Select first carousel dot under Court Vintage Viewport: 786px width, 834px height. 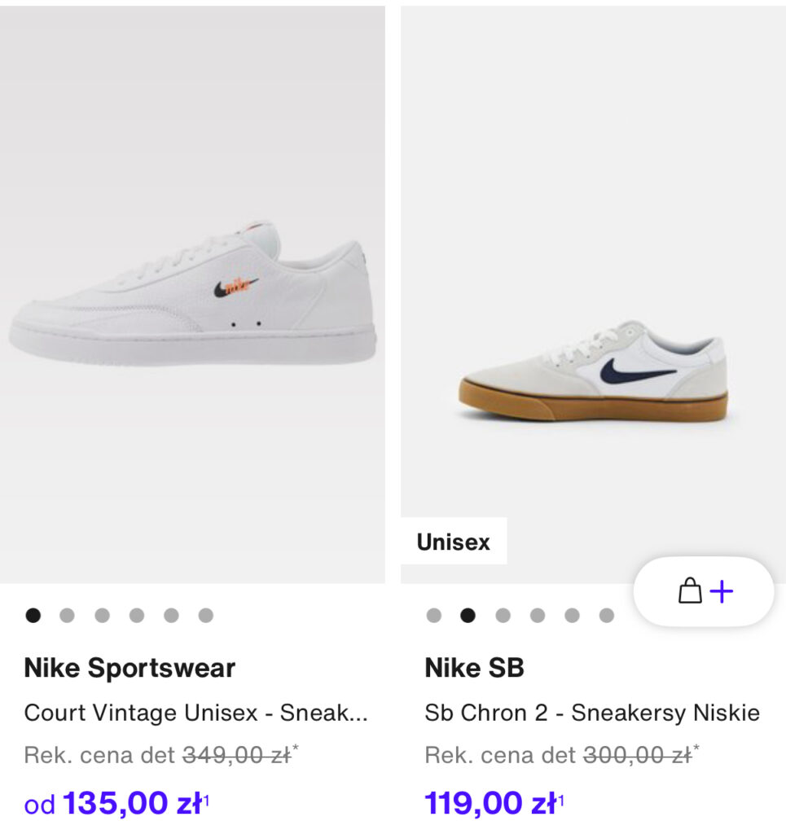point(33,616)
